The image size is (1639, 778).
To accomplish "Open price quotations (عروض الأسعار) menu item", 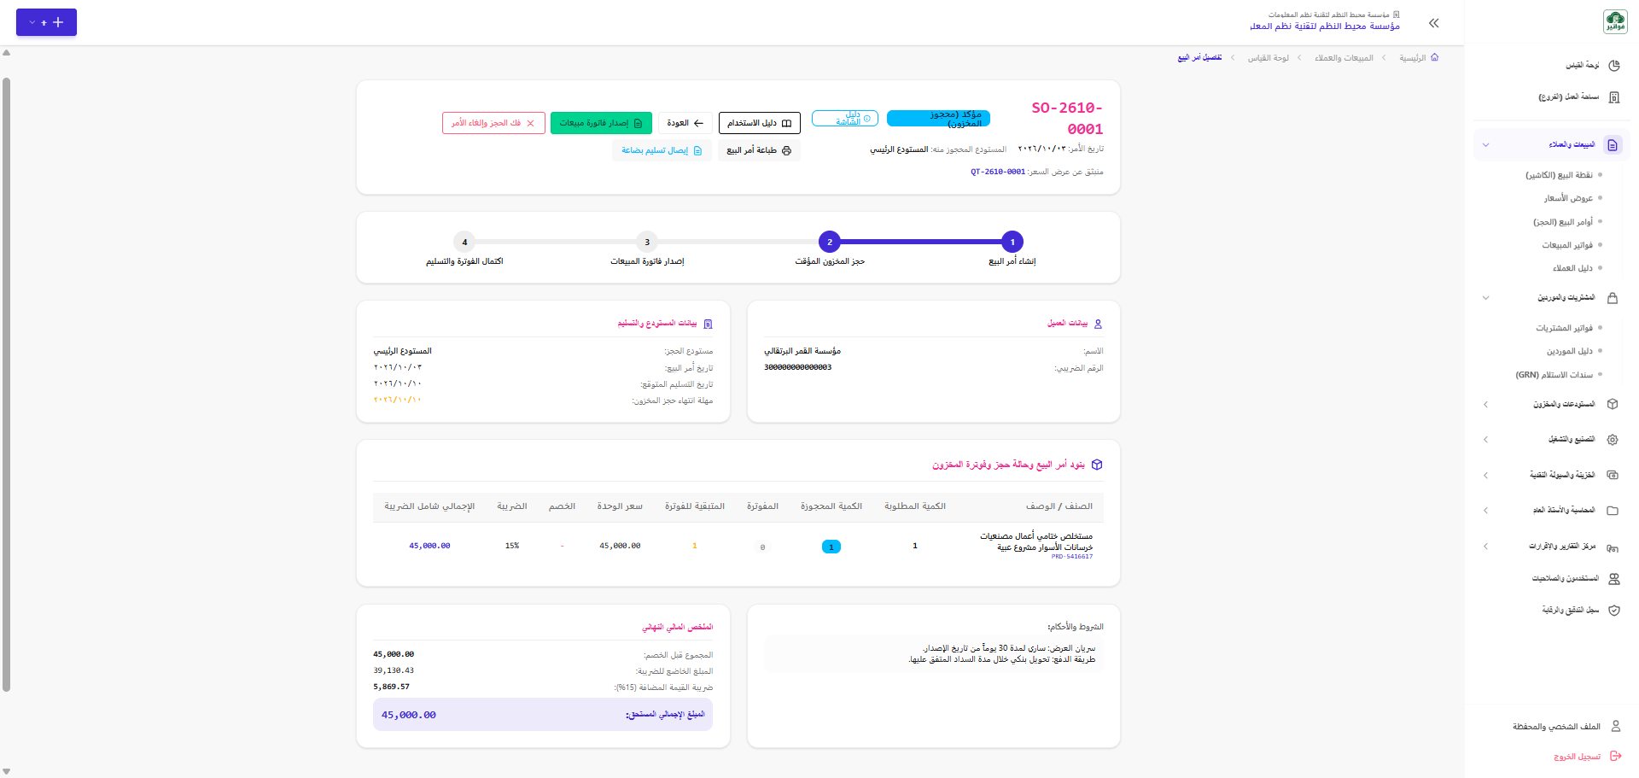I will pos(1568,198).
